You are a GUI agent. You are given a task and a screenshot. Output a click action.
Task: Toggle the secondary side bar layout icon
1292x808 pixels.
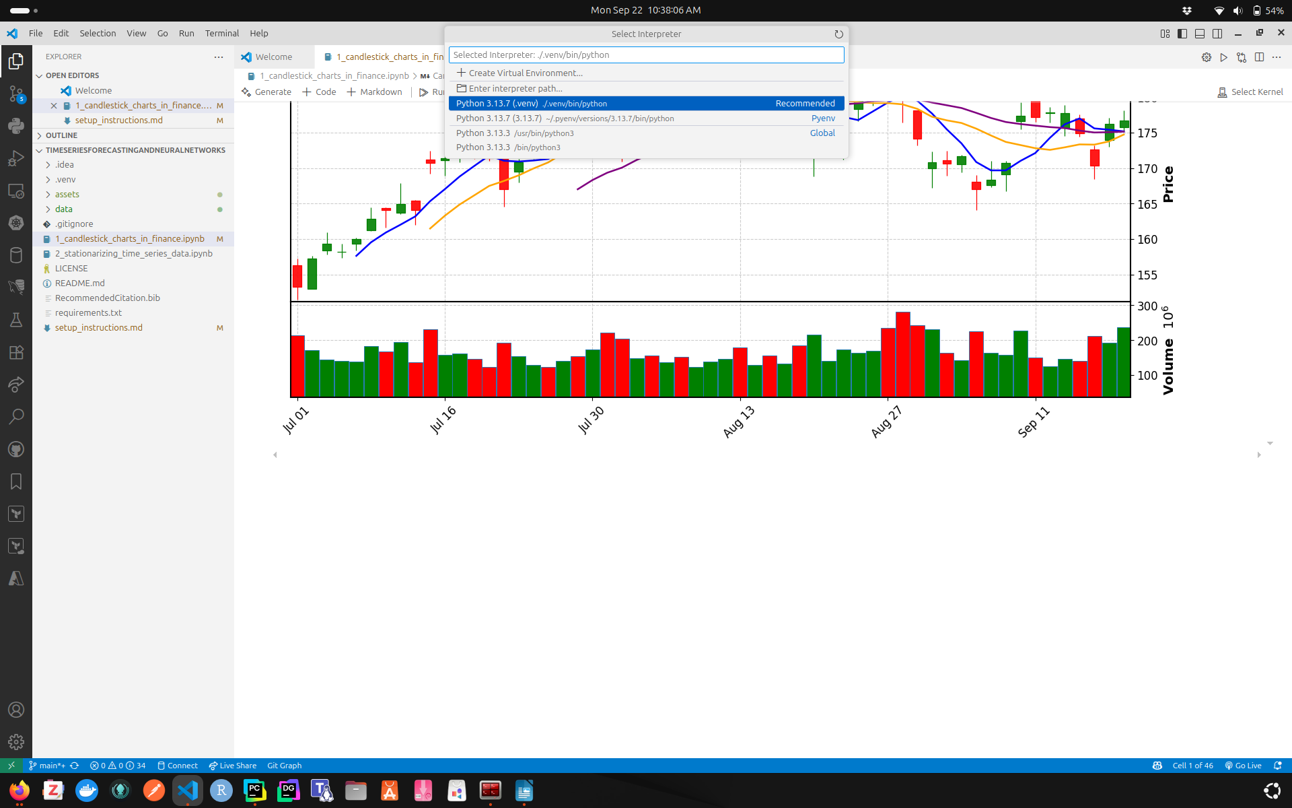click(1217, 34)
